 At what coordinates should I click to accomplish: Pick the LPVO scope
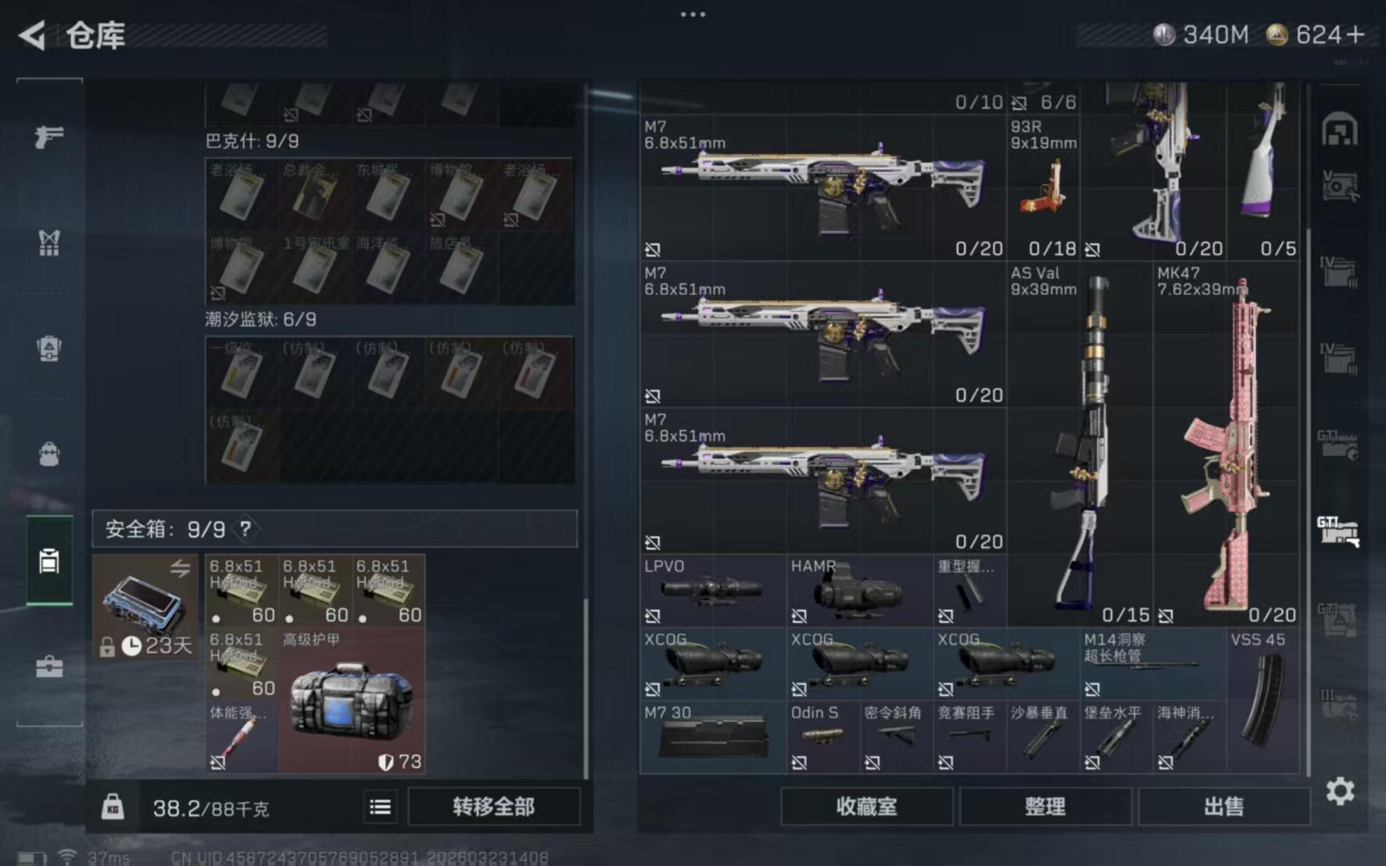(713, 590)
